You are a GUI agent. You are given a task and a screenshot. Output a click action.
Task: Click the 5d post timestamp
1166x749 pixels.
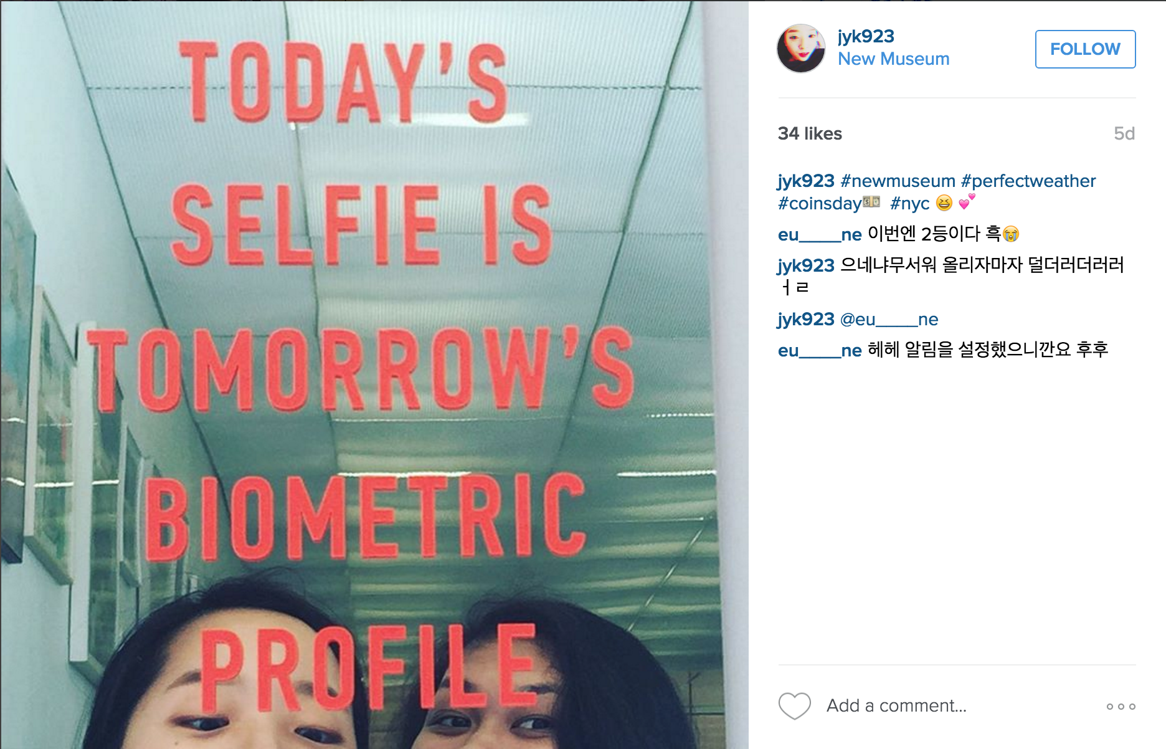tap(1124, 133)
